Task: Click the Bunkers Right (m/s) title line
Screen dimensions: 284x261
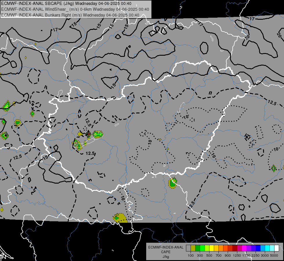Action: 70,15
